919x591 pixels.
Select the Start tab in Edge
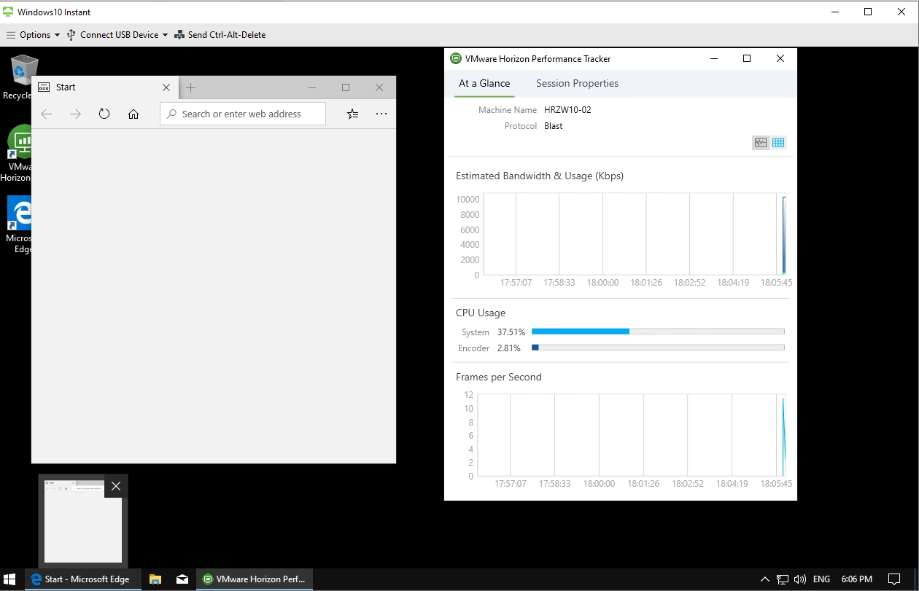104,87
